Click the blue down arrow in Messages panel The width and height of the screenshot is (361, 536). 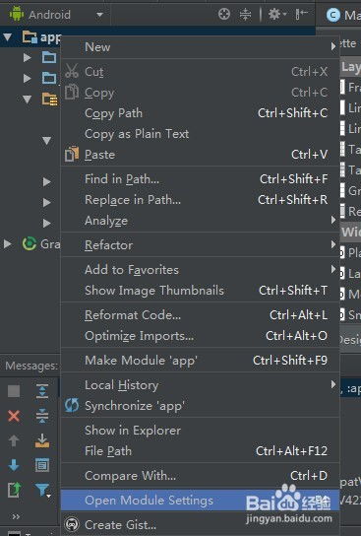(x=14, y=465)
